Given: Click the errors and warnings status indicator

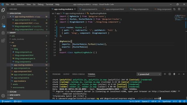Looking at the screenshot, I should pos(18,101).
